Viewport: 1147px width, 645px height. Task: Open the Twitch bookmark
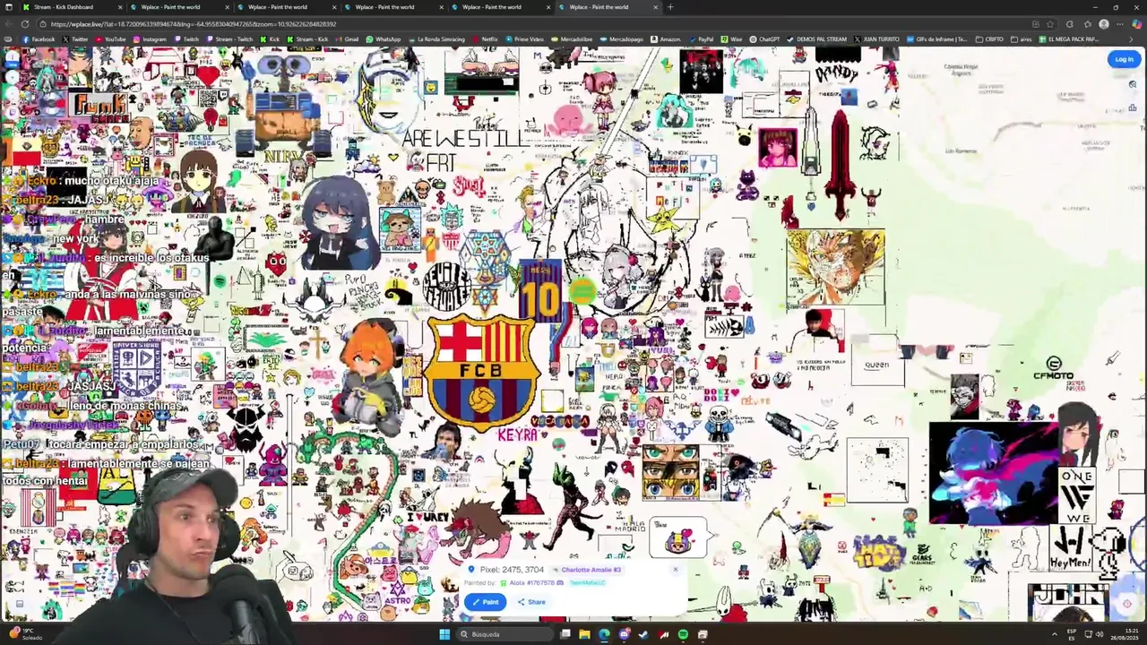(185, 39)
